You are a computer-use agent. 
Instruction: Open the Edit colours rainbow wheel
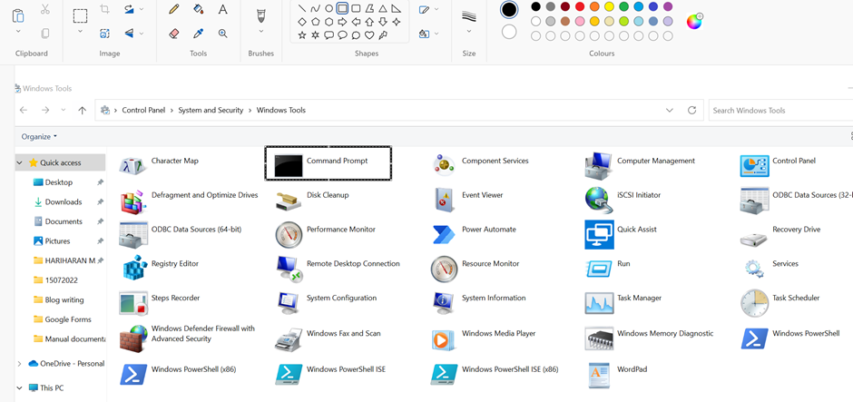[694, 21]
